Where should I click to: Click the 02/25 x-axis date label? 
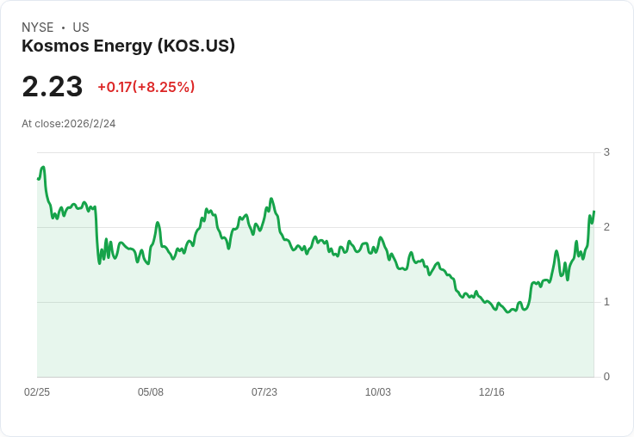coord(37,392)
